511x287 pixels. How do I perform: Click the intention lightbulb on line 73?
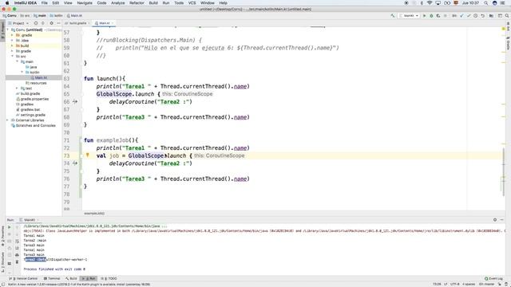click(x=87, y=155)
